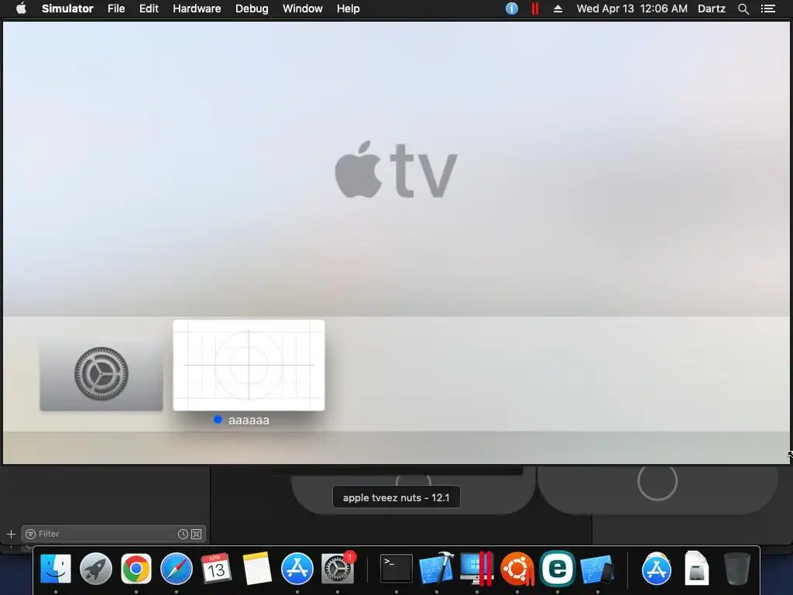Open the Help menu
793x595 pixels.
(348, 9)
